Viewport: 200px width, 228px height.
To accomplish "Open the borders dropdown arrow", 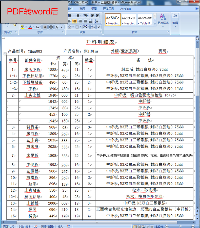I will [80, 27].
